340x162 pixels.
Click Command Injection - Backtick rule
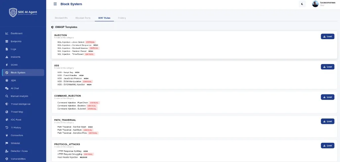click(71, 106)
